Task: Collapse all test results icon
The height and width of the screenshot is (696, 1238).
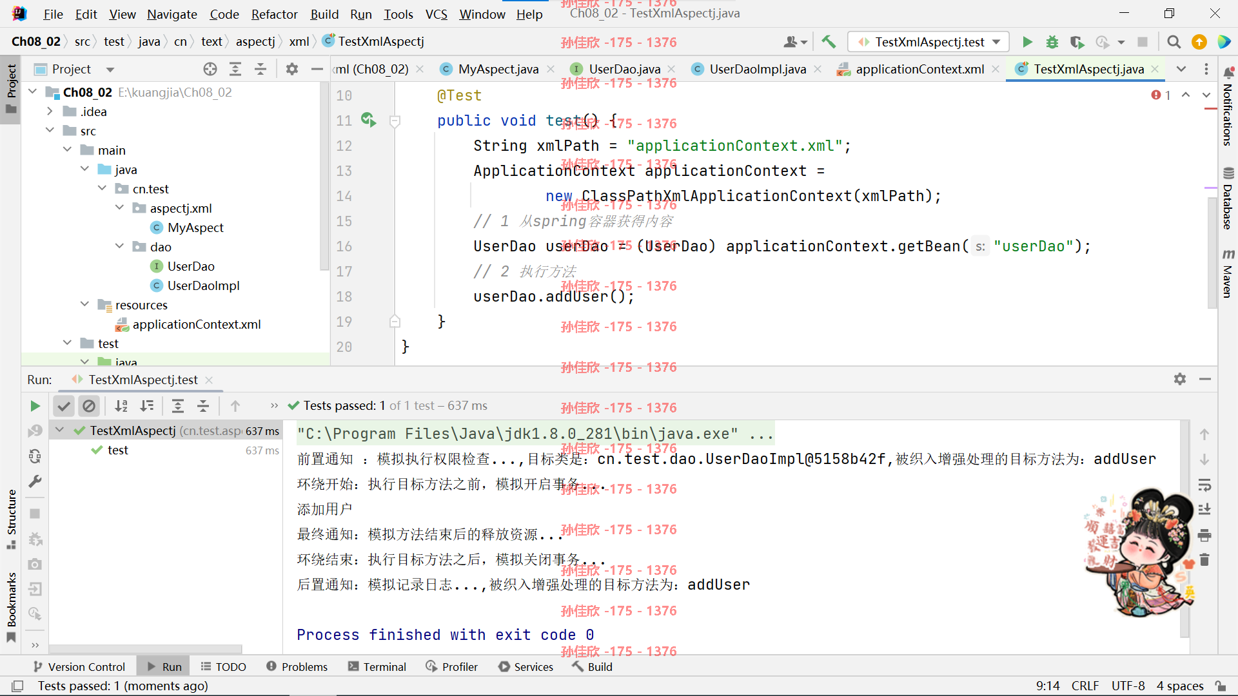Action: 203,406
